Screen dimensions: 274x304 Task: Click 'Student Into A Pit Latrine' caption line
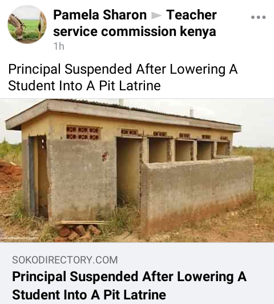point(84,86)
